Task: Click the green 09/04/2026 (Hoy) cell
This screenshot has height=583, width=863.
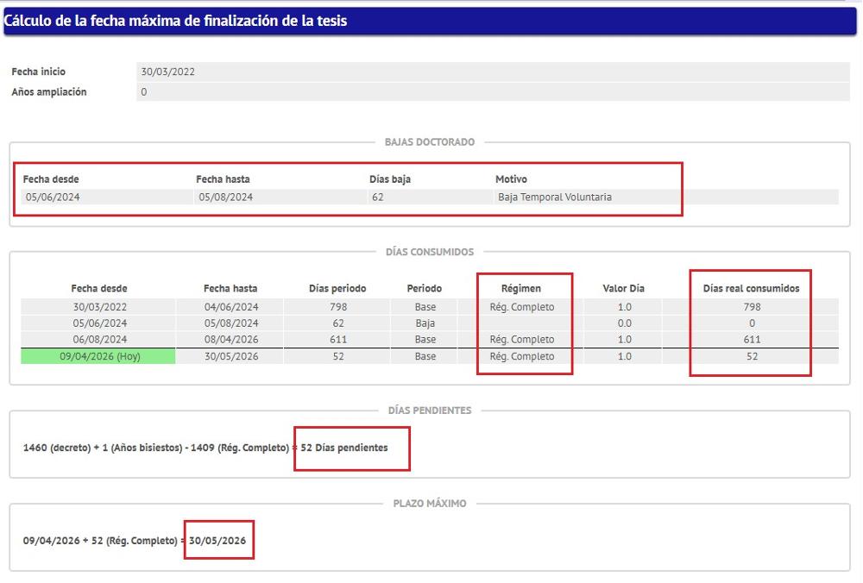Action: pos(98,356)
